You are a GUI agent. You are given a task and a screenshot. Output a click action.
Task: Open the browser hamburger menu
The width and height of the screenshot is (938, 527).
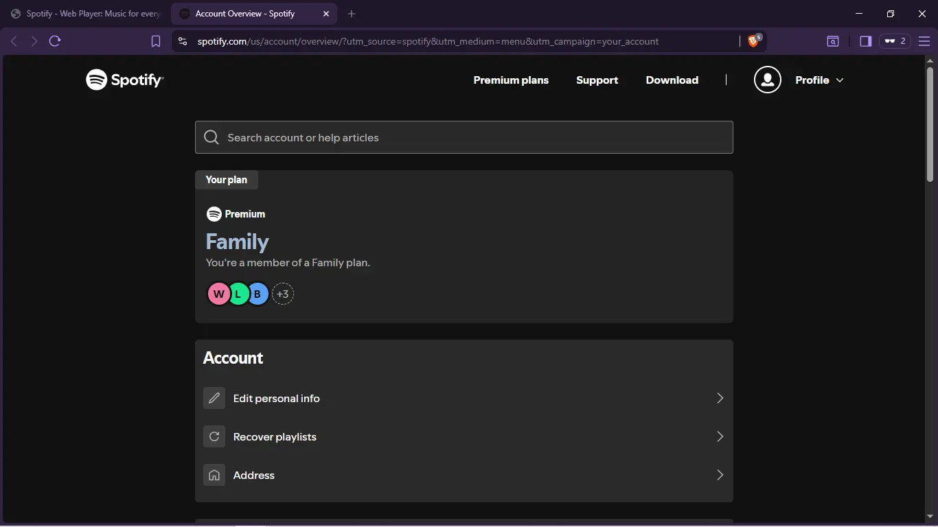point(924,41)
